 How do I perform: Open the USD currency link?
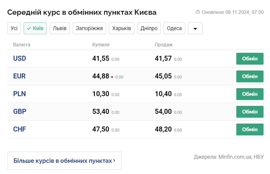pyautogui.click(x=20, y=59)
